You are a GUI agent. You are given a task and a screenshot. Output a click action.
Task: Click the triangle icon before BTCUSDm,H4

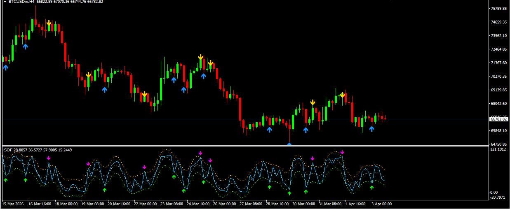coord(5,2)
